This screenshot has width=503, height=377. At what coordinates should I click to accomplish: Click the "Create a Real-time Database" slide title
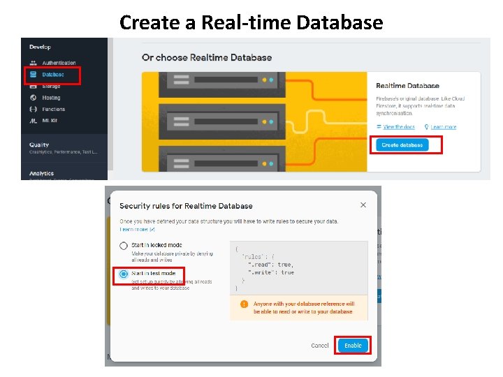[x=251, y=22]
